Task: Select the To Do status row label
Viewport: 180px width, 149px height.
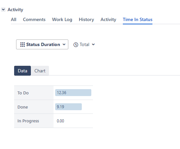Action: [x=23, y=93]
